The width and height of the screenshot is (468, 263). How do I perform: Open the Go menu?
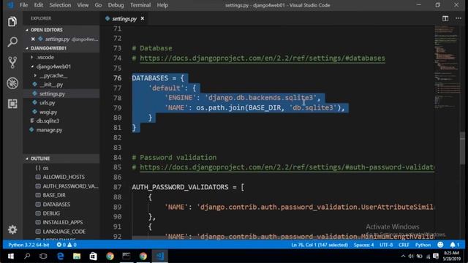click(98, 5)
